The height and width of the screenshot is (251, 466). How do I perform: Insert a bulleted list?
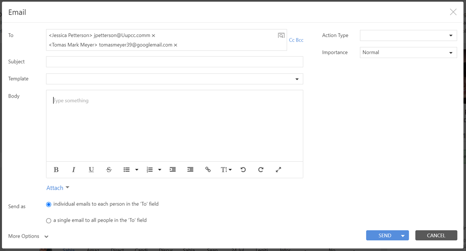(127, 170)
